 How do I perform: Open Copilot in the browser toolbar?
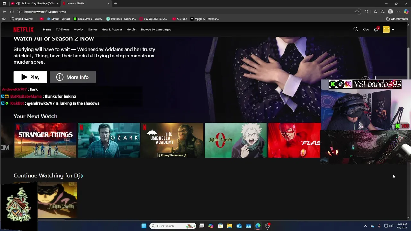406,12
